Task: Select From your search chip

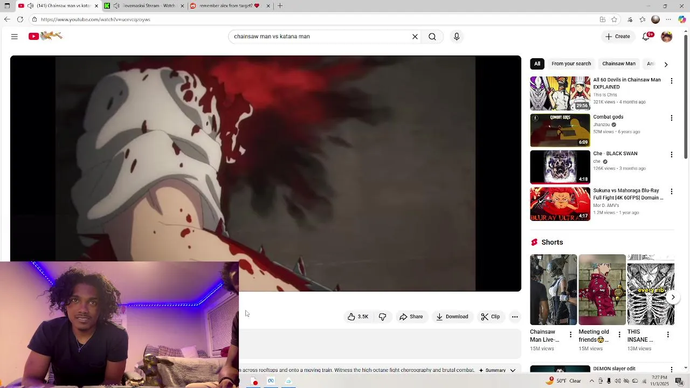Action: (x=571, y=64)
